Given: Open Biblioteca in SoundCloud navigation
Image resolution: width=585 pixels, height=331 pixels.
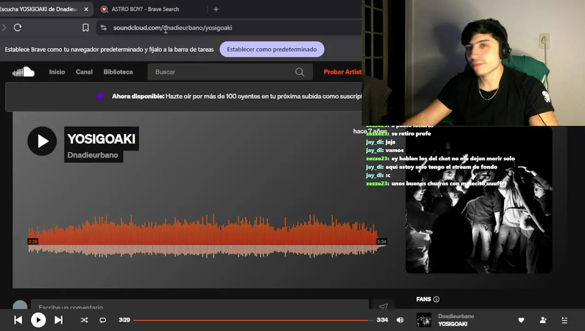Looking at the screenshot, I should 118,72.
